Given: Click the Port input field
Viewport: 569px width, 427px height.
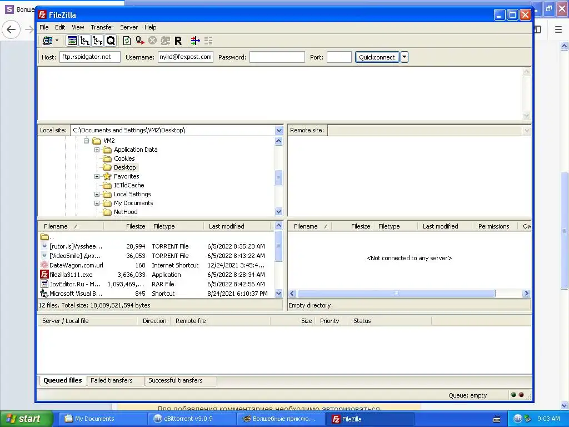Looking at the screenshot, I should 339,57.
